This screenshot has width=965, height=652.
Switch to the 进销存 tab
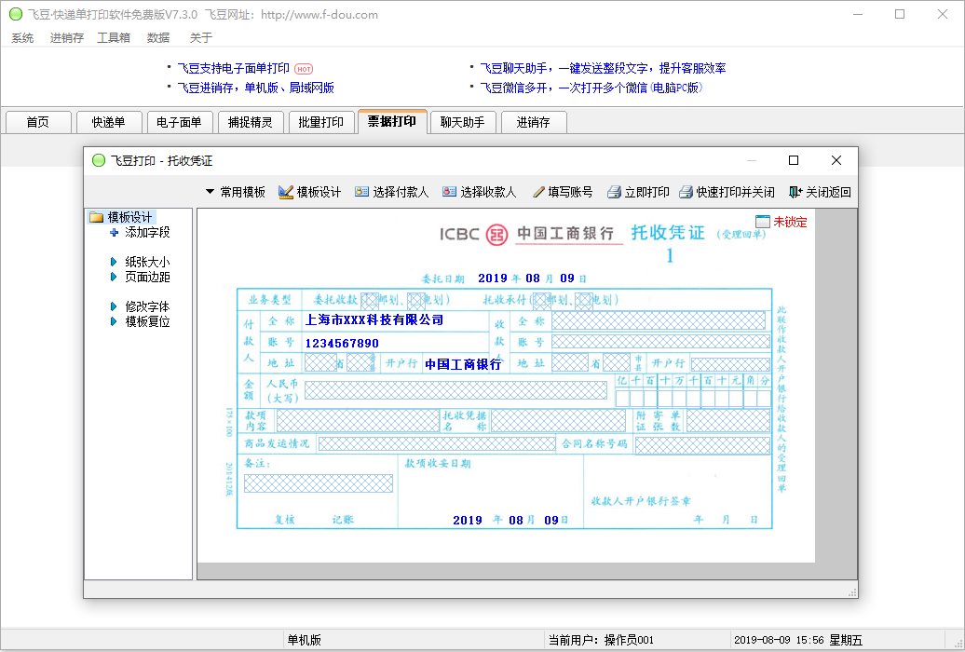click(534, 122)
